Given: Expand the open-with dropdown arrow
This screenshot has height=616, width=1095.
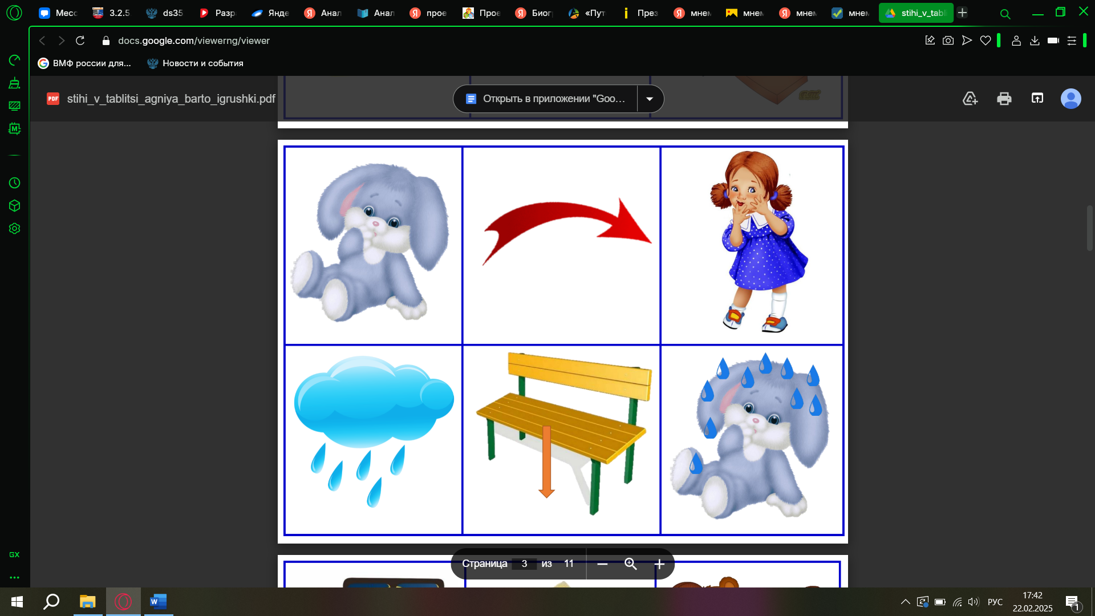Looking at the screenshot, I should [650, 99].
